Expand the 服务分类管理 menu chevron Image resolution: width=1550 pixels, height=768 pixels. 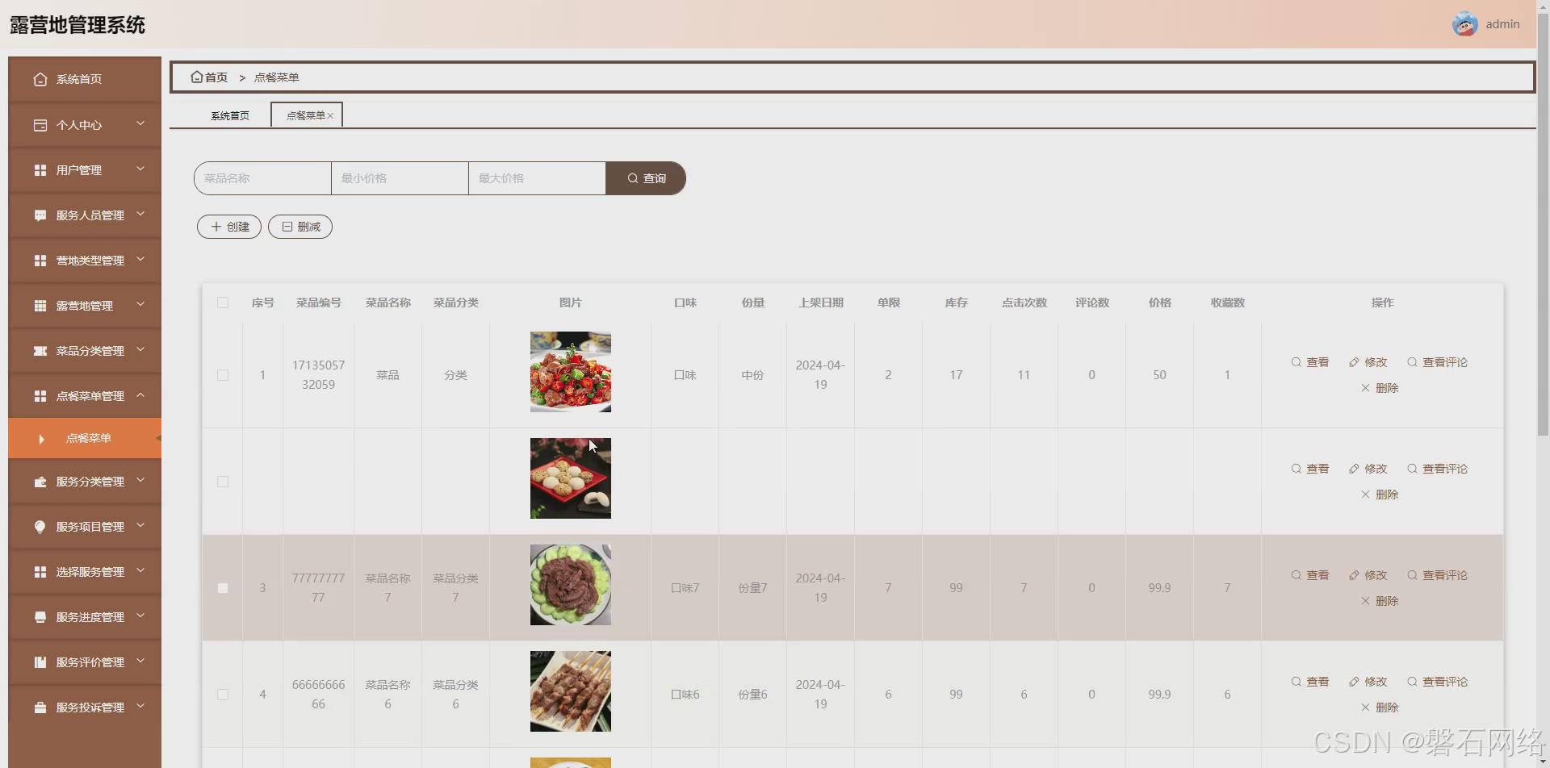[x=140, y=480]
